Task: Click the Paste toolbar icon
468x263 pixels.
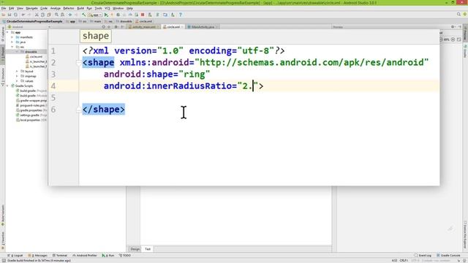Action: (49, 15)
